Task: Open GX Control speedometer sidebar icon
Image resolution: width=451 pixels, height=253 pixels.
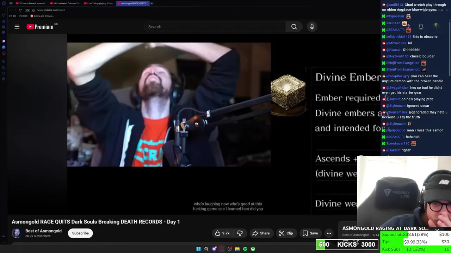Action: coord(4,16)
